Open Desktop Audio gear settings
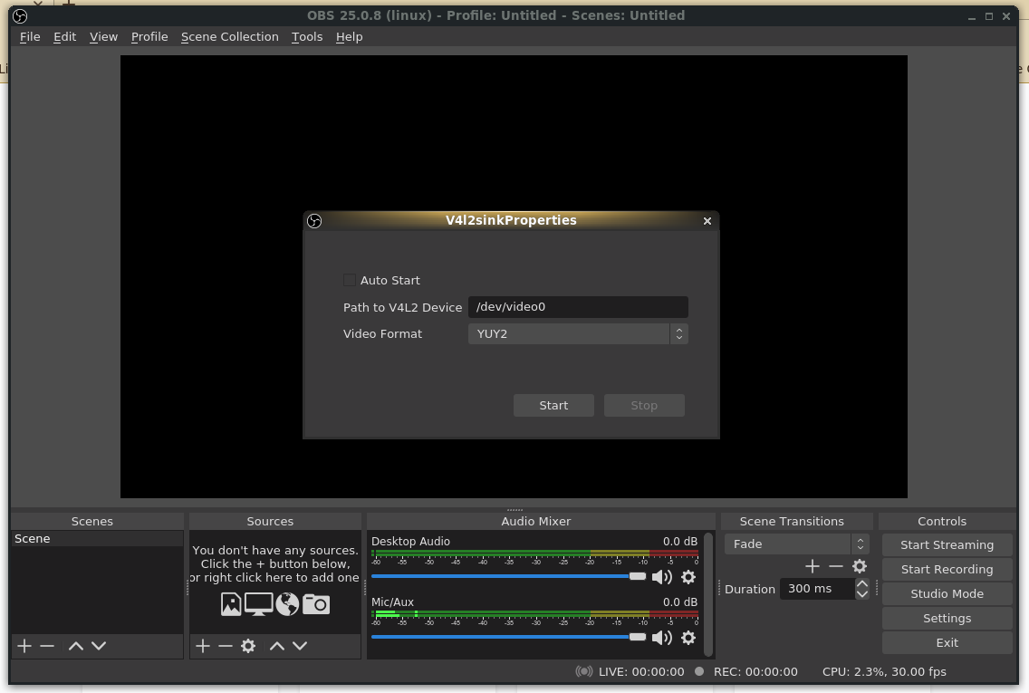 (x=688, y=577)
